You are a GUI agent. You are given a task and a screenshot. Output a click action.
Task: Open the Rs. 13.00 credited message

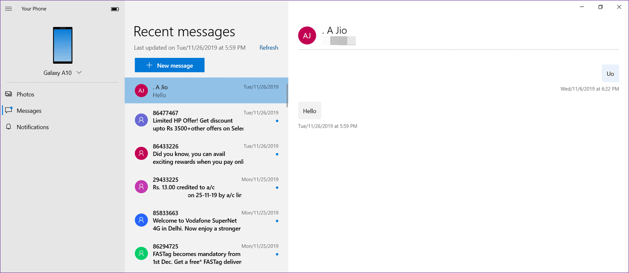tap(206, 187)
